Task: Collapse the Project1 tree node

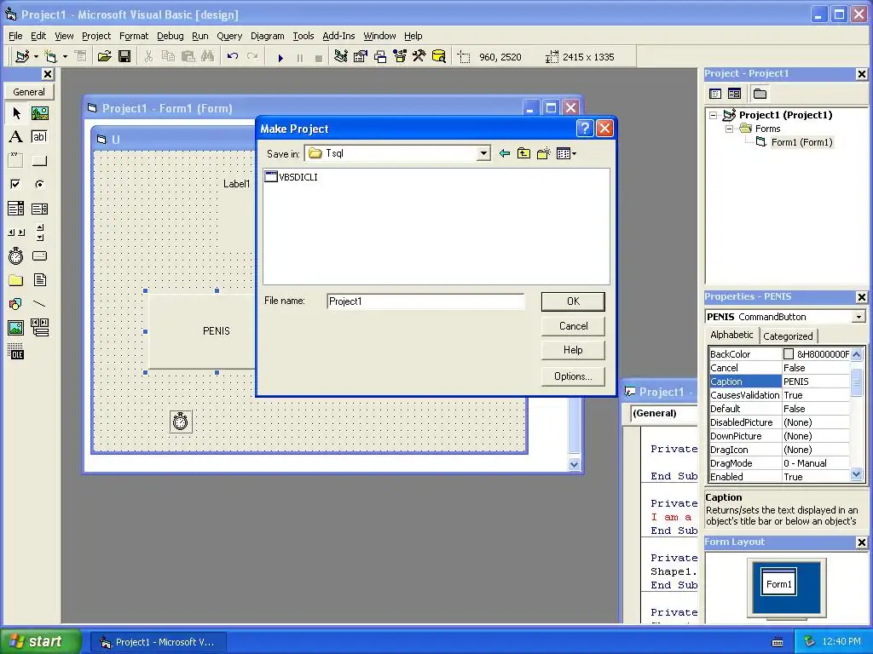Action: coord(714,115)
